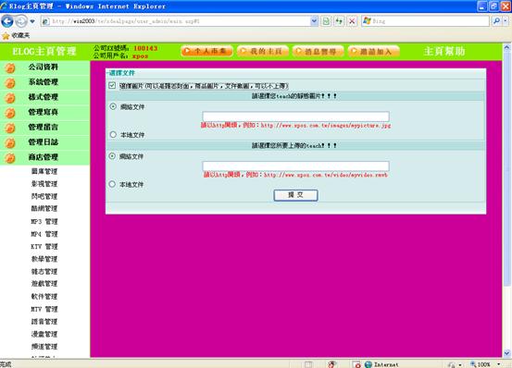512x368 pixels.
Task: Open the address bar dropdown arrow
Action: pos(314,21)
